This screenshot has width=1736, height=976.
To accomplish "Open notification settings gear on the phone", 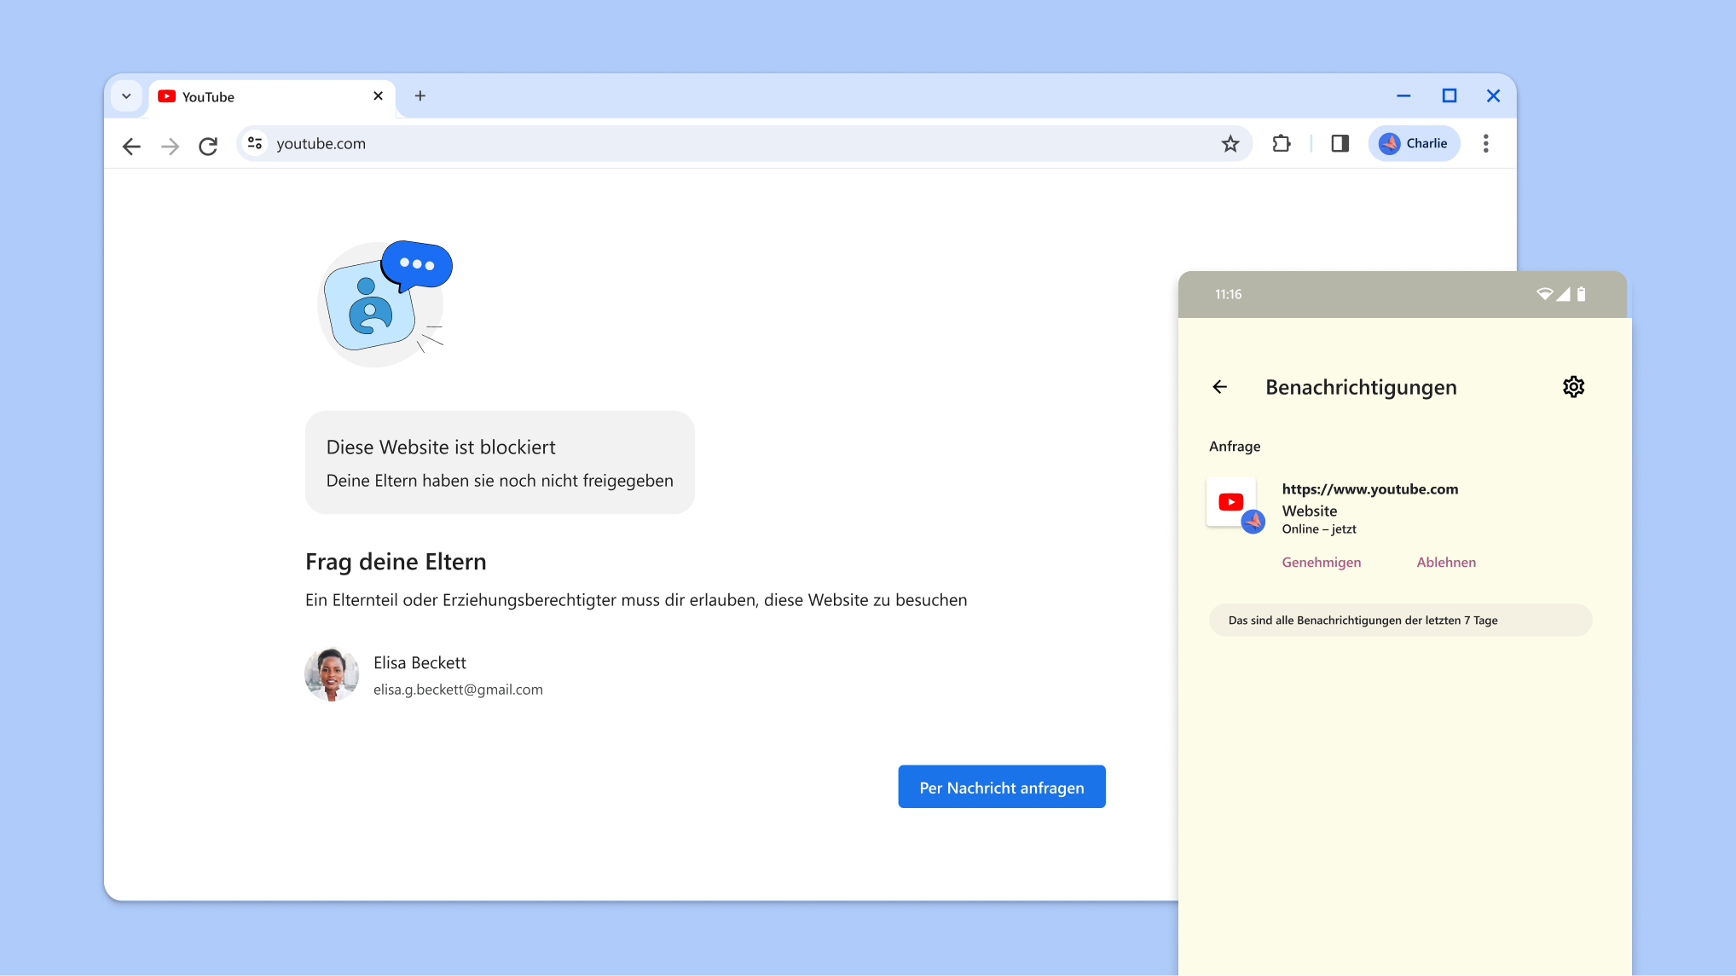I will point(1573,387).
